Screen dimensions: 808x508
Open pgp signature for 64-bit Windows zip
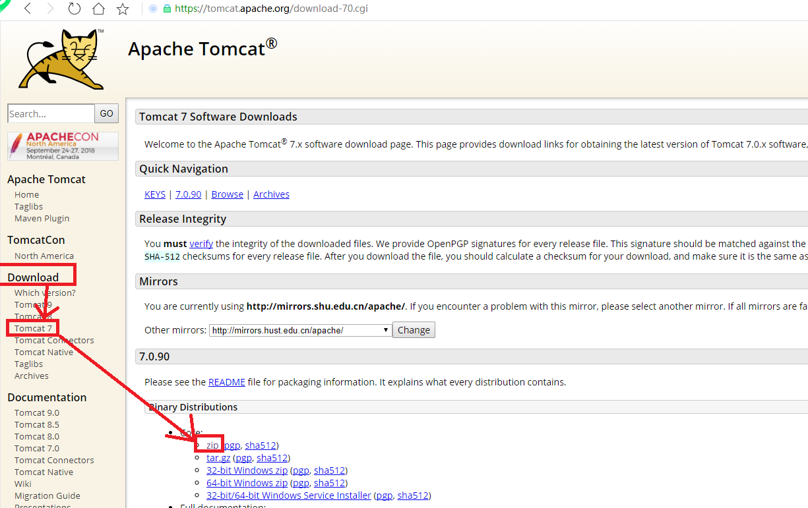[301, 483]
